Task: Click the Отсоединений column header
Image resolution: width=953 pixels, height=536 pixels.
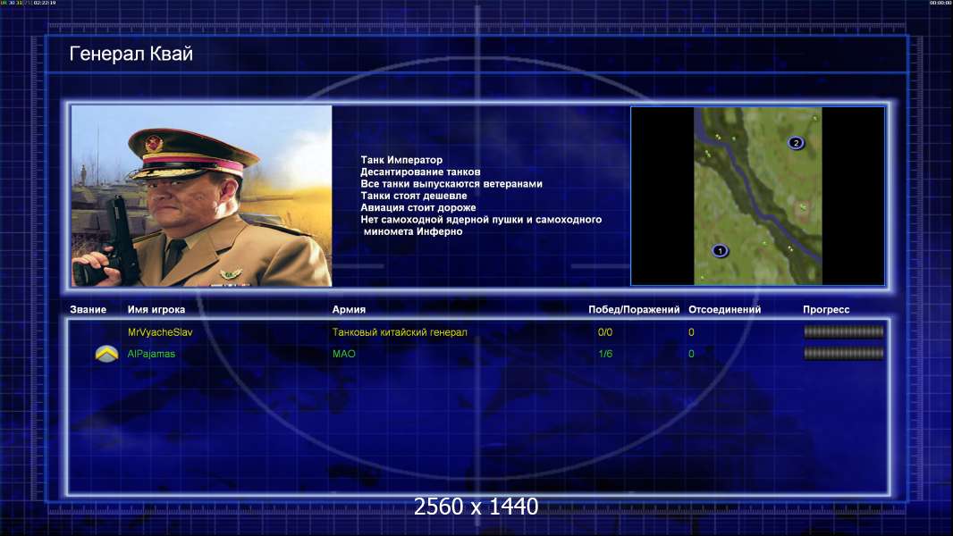Action: click(x=724, y=310)
